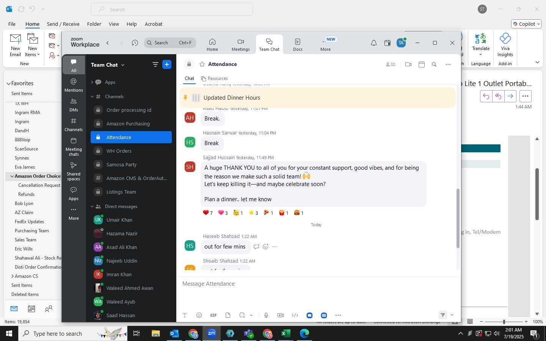Expand the Apps section in Team Chat
This screenshot has width=546, height=341.
pyautogui.click(x=92, y=82)
